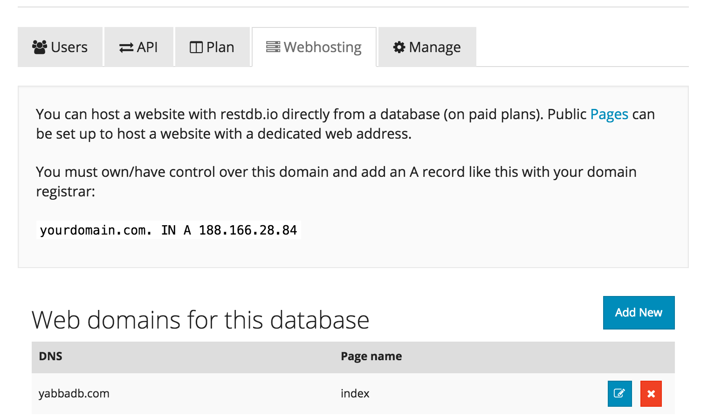The image size is (701, 417).
Task: Click the users group icon
Action: pyautogui.click(x=40, y=47)
